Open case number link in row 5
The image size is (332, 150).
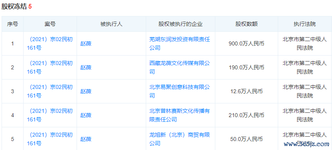(x=50, y=139)
